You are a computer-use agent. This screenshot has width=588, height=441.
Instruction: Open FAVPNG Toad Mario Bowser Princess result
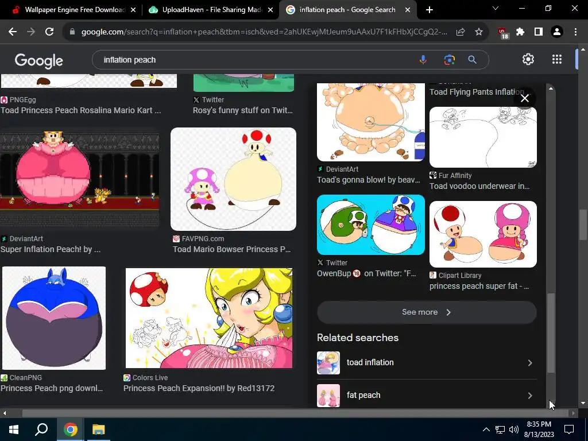pyautogui.click(x=232, y=249)
